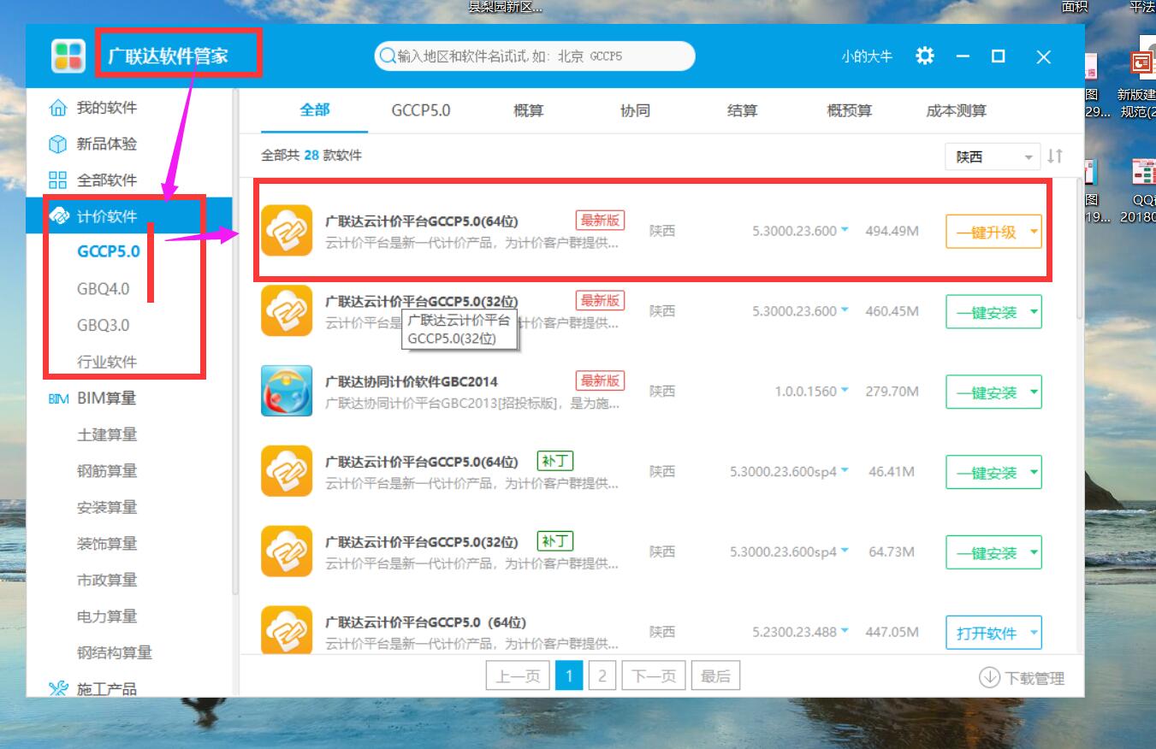The height and width of the screenshot is (749, 1156).
Task: Click page 1 pagination button
Action: (569, 676)
